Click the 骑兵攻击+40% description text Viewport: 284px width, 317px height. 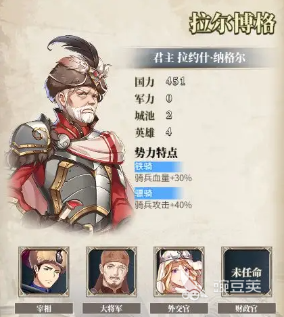(164, 205)
